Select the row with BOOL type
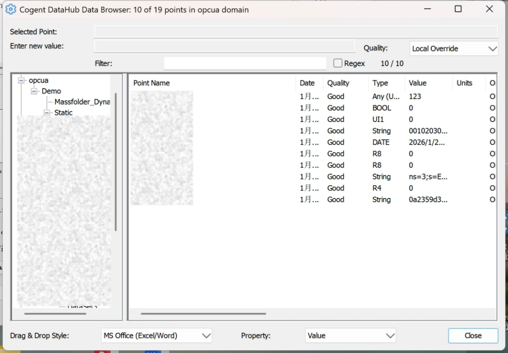 [381, 108]
